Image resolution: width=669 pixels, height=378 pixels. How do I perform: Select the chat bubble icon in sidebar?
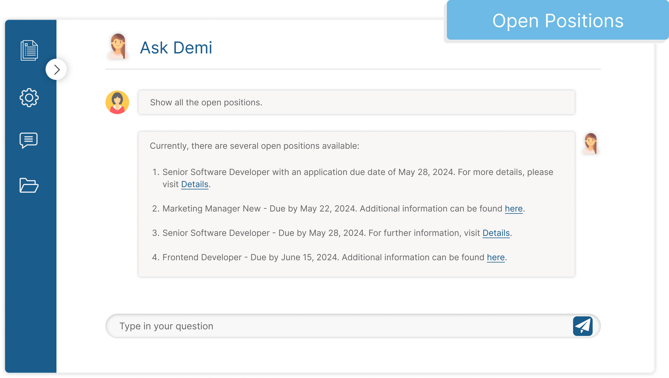tap(28, 140)
